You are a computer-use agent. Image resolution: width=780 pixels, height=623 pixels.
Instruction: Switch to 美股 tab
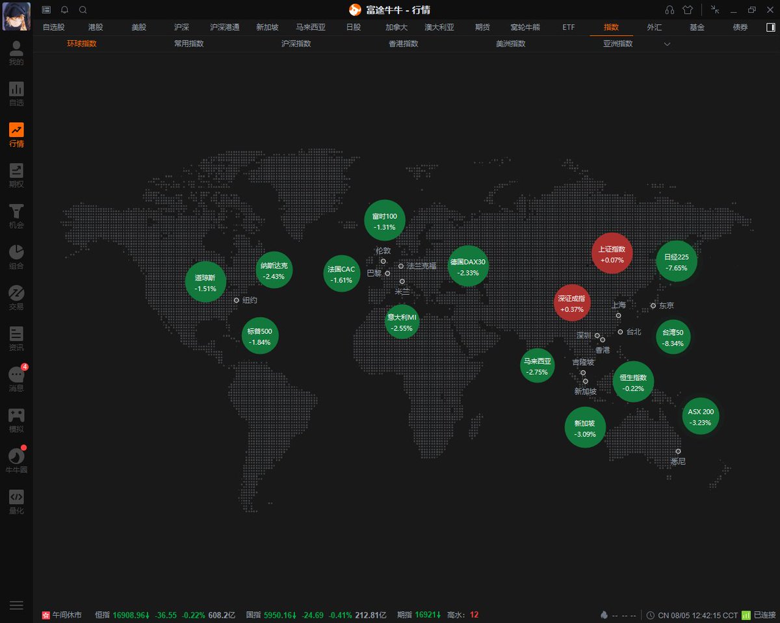139,27
